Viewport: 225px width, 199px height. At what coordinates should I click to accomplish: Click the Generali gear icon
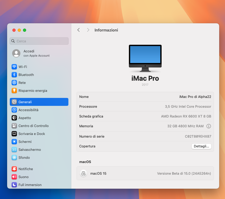[14, 102]
